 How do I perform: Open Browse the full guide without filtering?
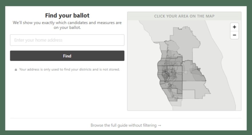pyautogui.click(x=126, y=125)
